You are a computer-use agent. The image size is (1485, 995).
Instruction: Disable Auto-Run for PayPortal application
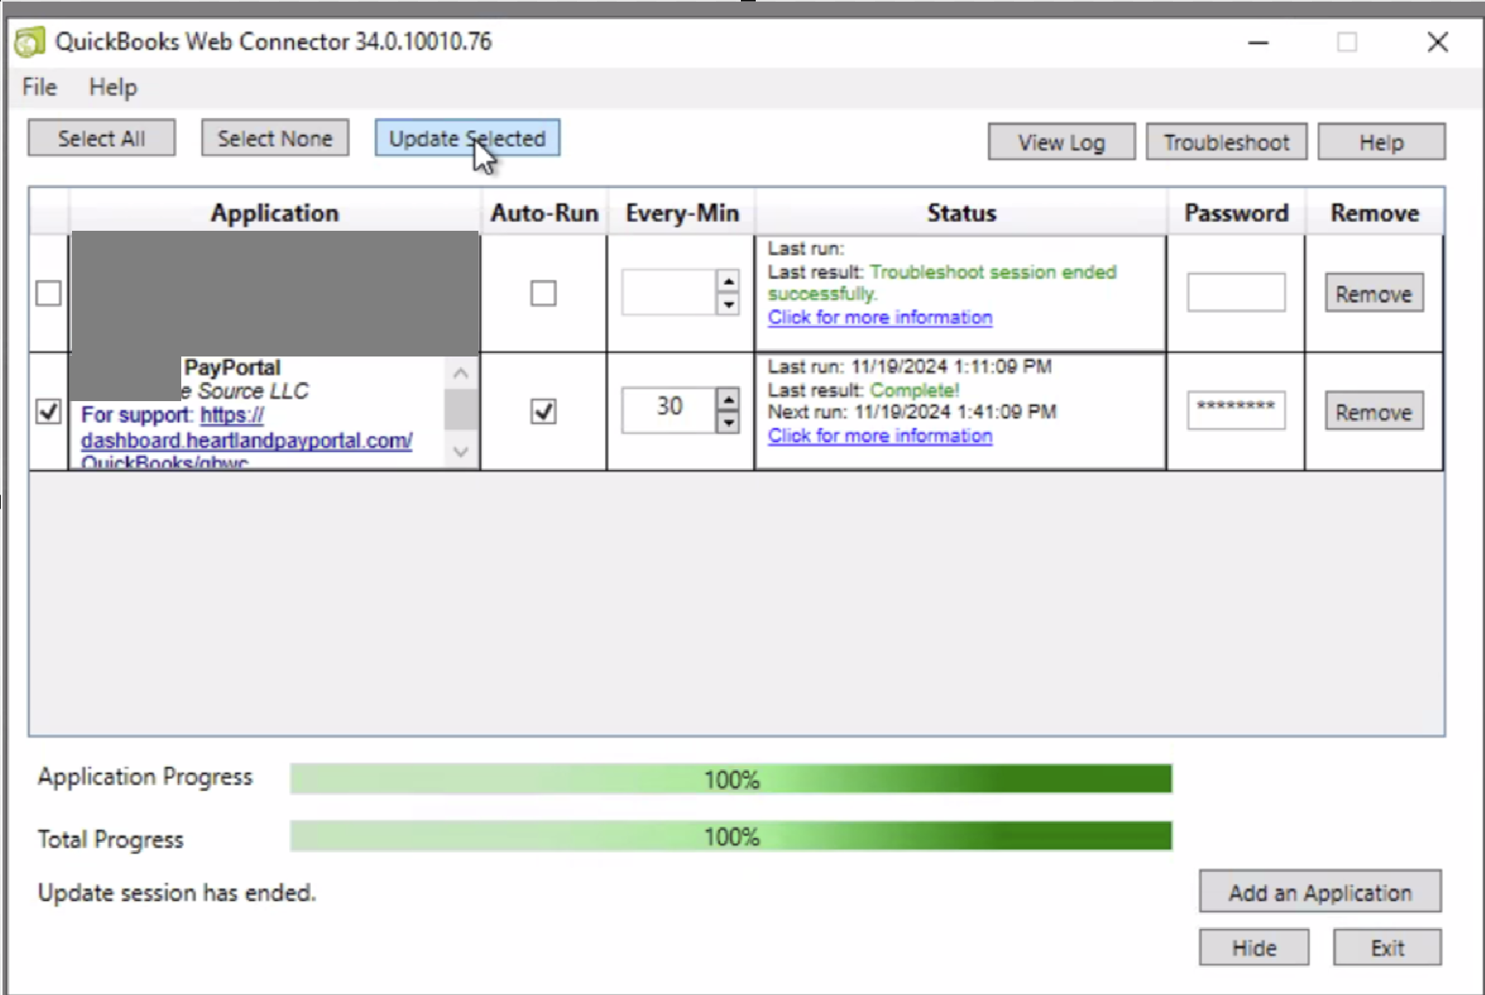(543, 411)
